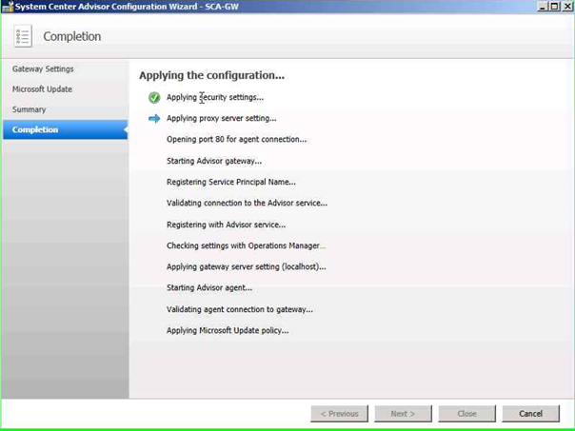575x431 pixels.
Task: Select Gateway Settings step in sidebar
Action: click(x=43, y=69)
